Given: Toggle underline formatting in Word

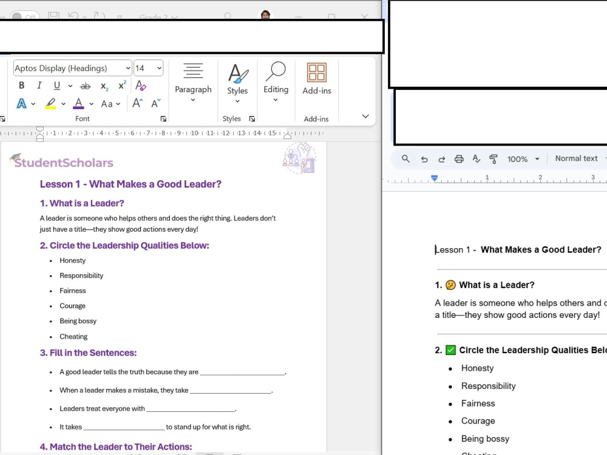Looking at the screenshot, I should [x=57, y=85].
